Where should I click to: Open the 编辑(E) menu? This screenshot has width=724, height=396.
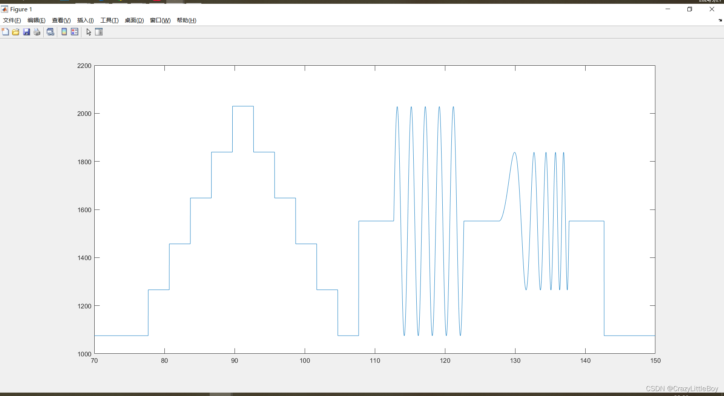point(37,20)
